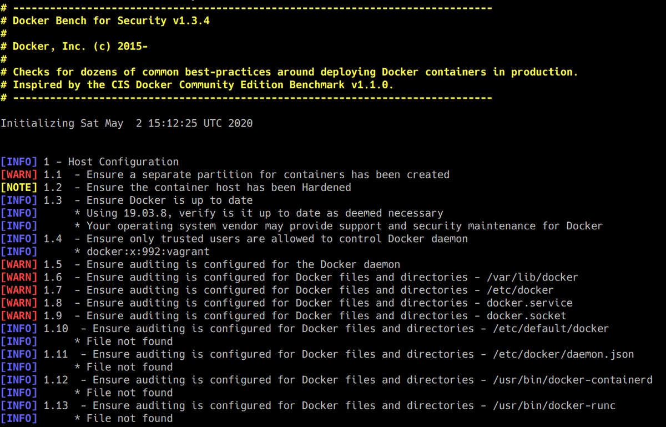Click the 1.3 'Ensure Docker is up to date' line
Image resolution: width=666 pixels, height=427 pixels.
(x=127, y=200)
